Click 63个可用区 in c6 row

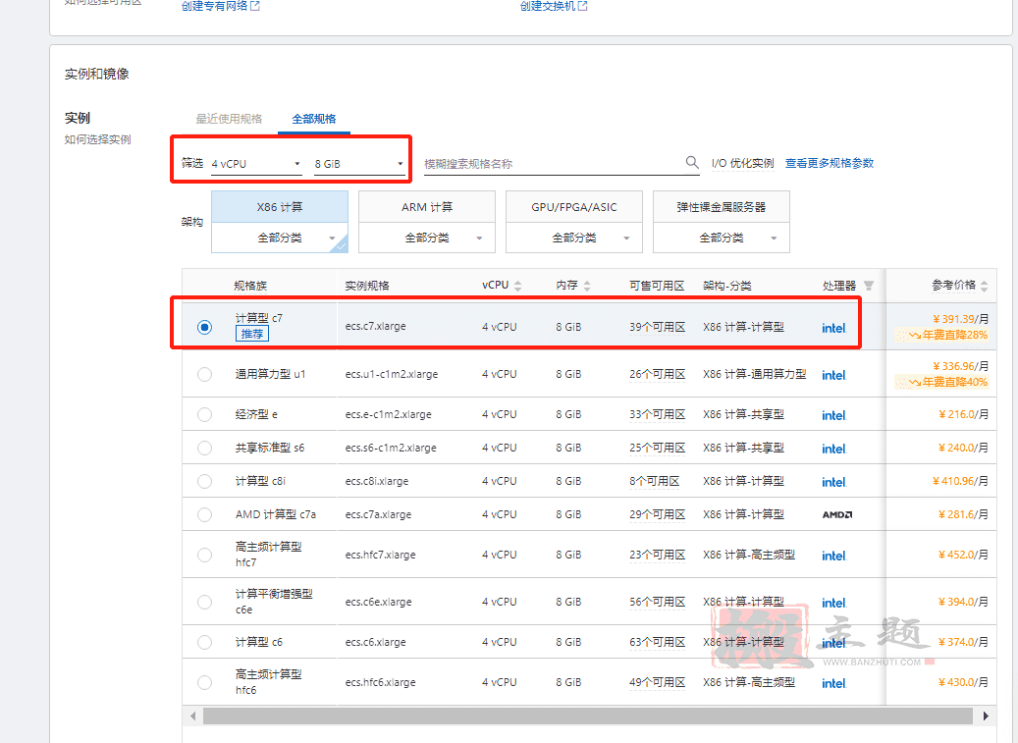pyautogui.click(x=657, y=643)
